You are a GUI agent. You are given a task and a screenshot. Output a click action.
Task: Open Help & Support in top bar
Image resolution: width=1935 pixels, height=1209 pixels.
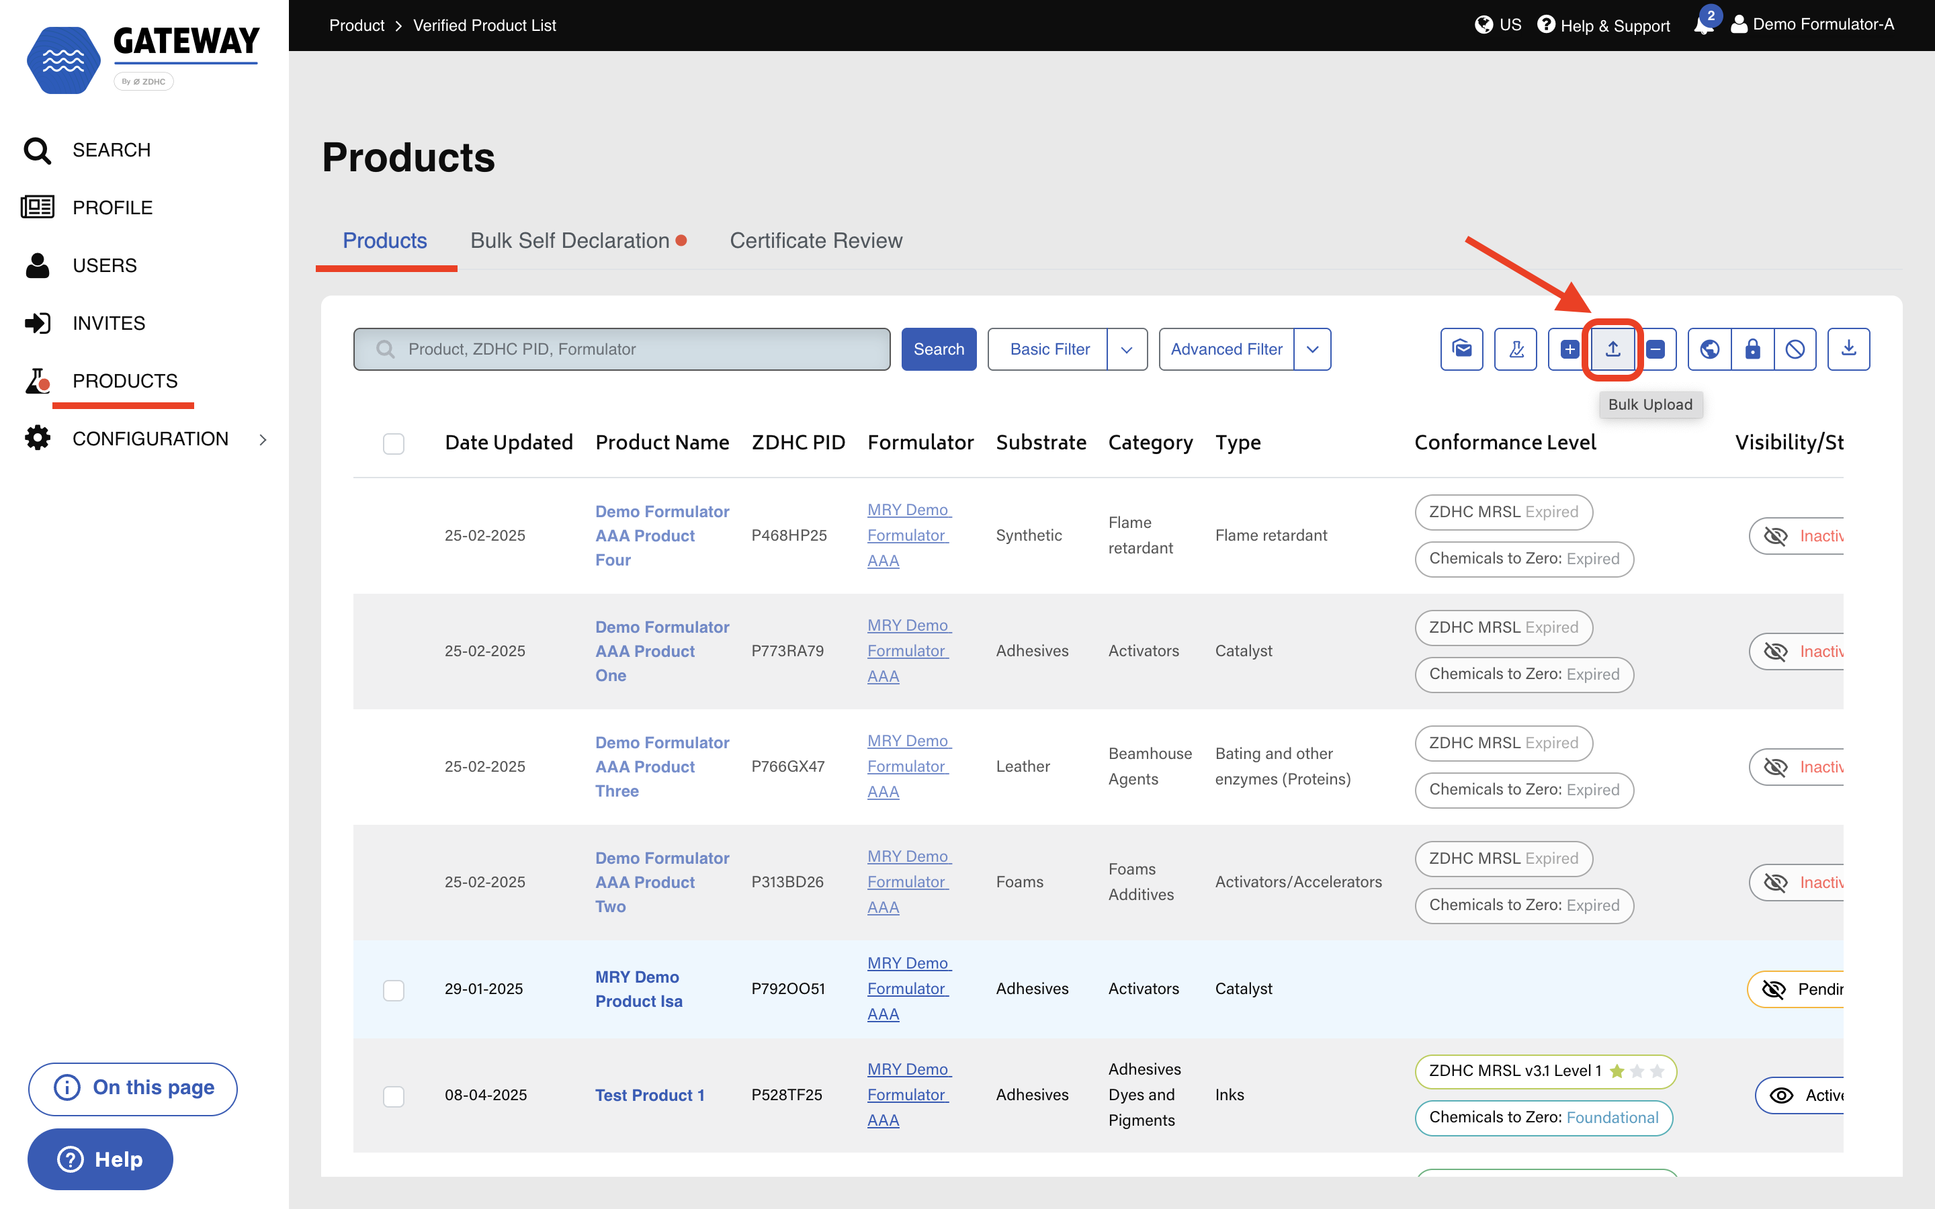coord(1603,25)
